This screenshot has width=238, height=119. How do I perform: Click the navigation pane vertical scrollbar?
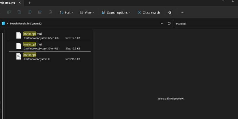coord(2,76)
